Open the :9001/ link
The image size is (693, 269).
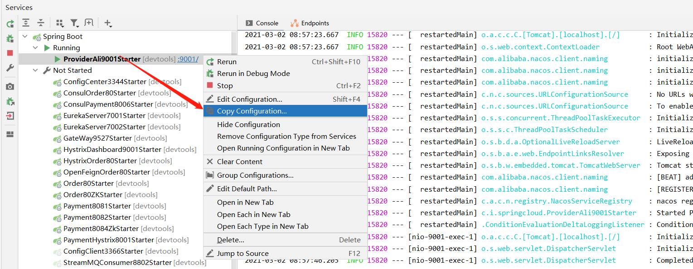[x=188, y=59]
